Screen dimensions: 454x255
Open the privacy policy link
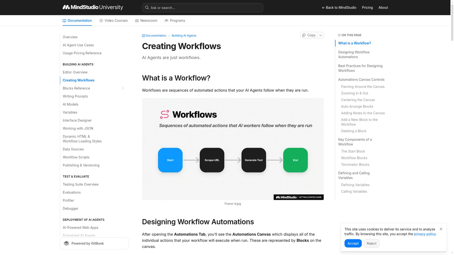425,234
